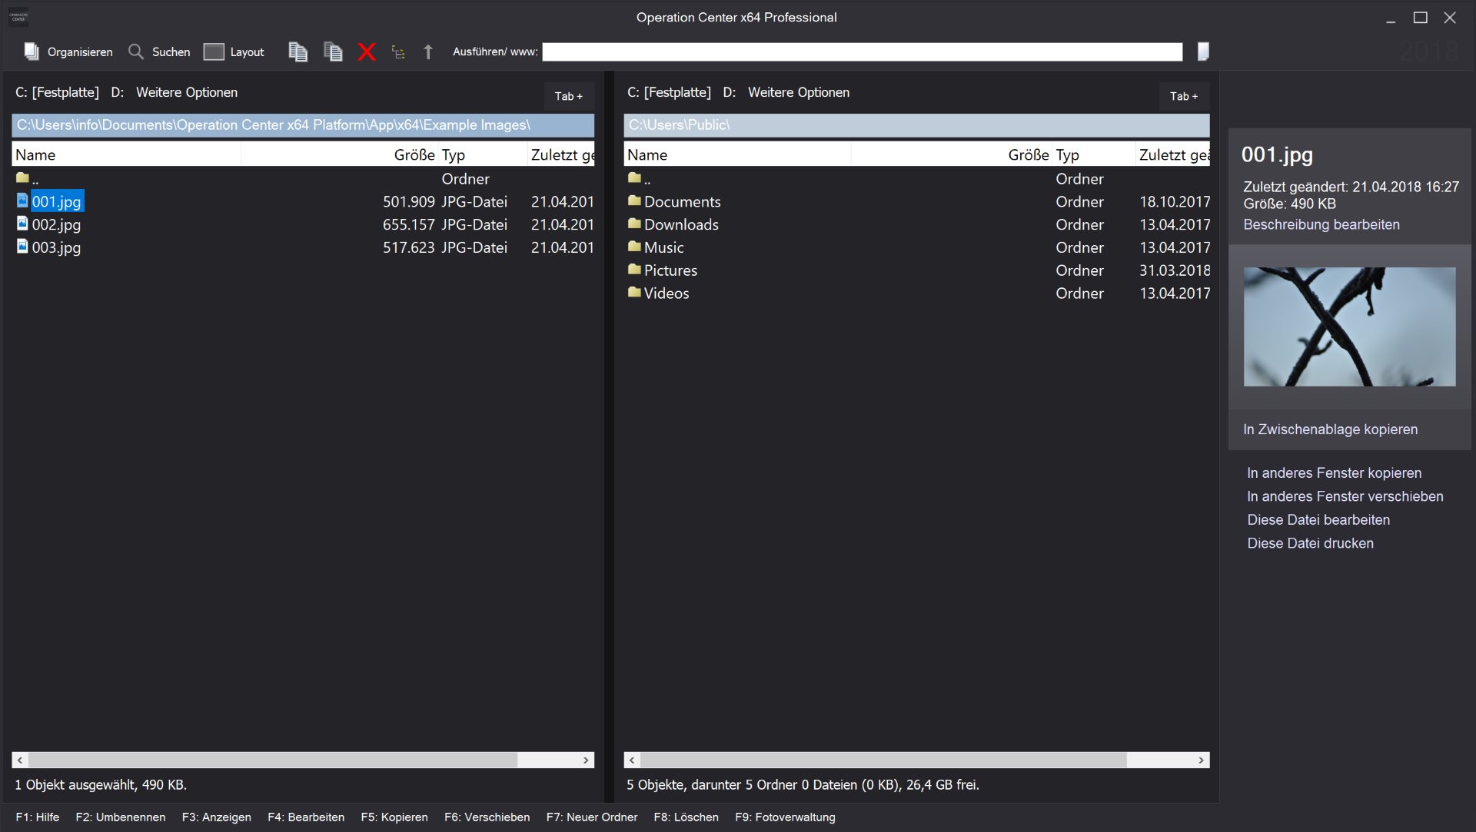Click the Organisieren toolbar icon
The height and width of the screenshot is (832, 1476).
[x=32, y=51]
